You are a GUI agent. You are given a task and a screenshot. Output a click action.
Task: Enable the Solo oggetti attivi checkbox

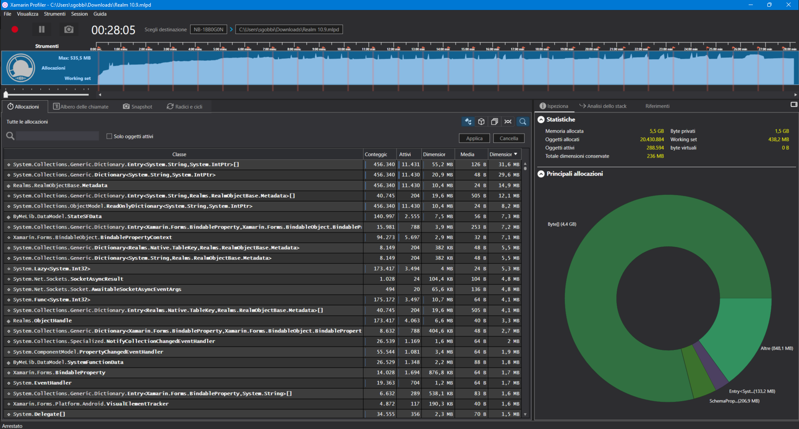click(109, 136)
